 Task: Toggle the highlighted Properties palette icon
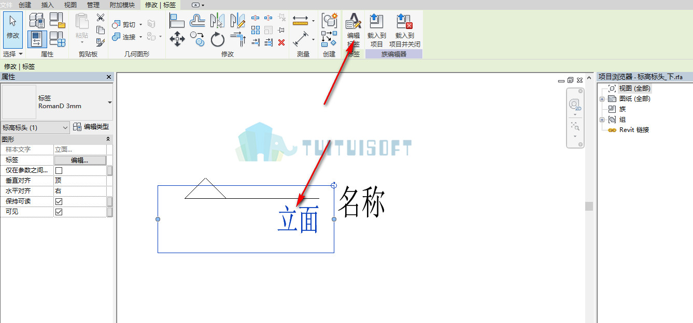coord(37,39)
